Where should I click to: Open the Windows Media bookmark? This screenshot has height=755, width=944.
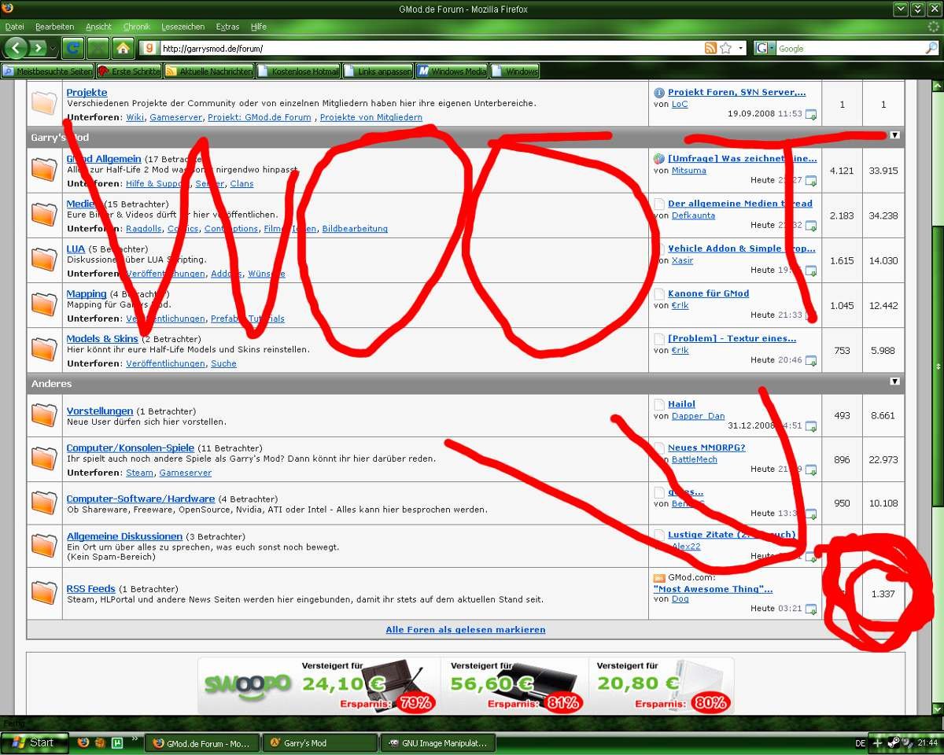(452, 72)
